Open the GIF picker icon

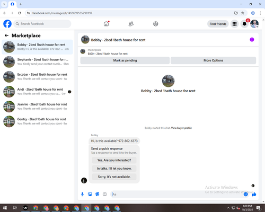coord(105,195)
